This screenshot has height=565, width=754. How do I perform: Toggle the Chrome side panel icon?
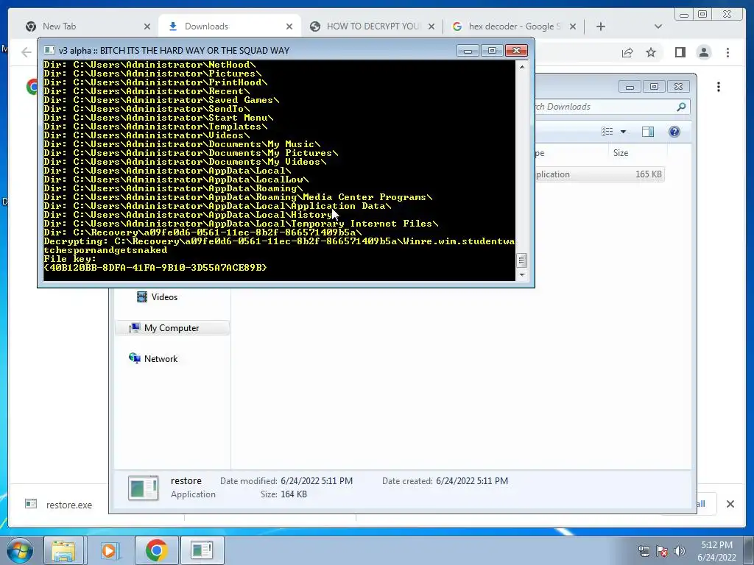tap(680, 52)
